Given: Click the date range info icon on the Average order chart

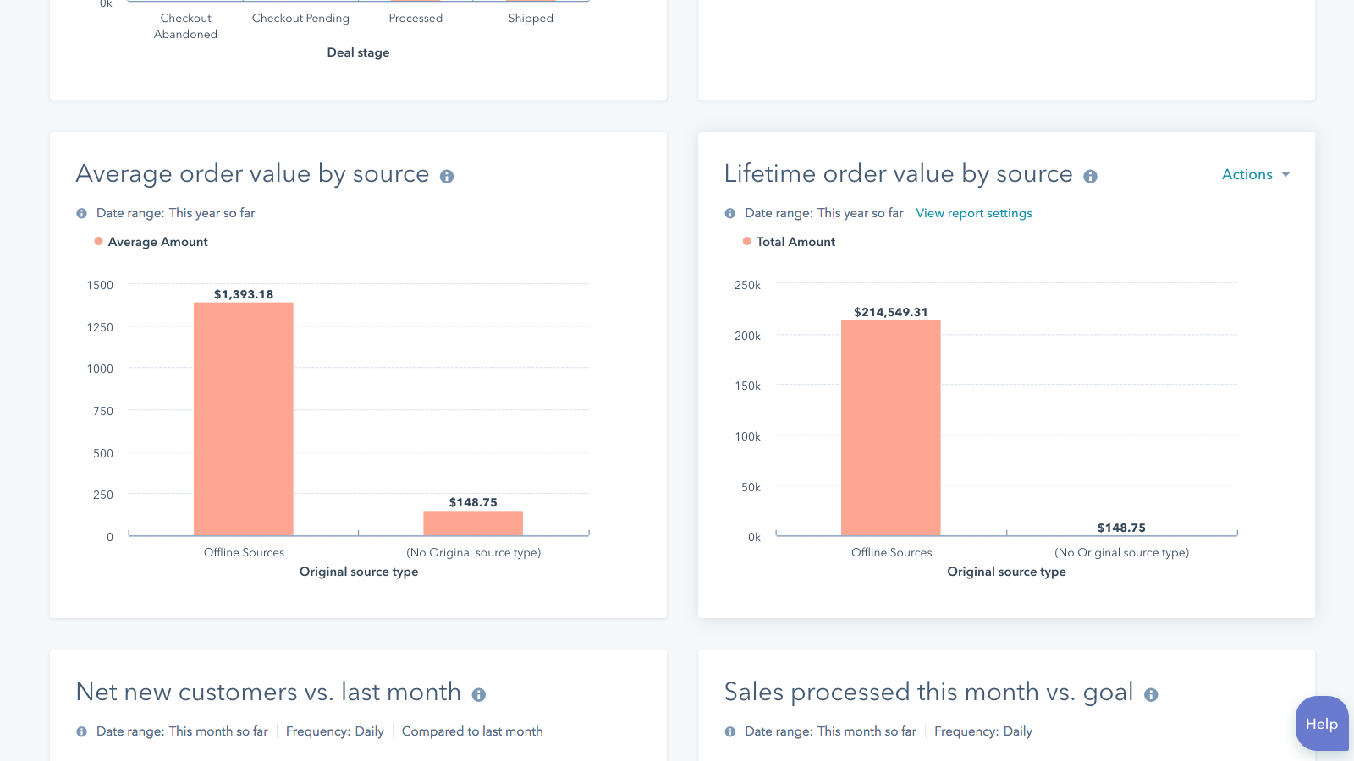Looking at the screenshot, I should pos(81,213).
